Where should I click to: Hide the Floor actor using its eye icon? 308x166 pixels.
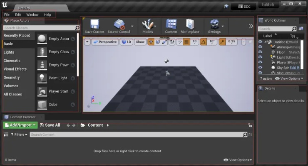[x=261, y=53]
